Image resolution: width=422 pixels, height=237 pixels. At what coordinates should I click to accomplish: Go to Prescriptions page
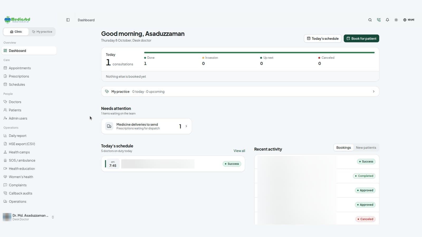29,76
